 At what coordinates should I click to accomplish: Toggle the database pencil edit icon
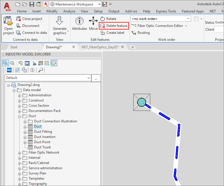point(54,63)
